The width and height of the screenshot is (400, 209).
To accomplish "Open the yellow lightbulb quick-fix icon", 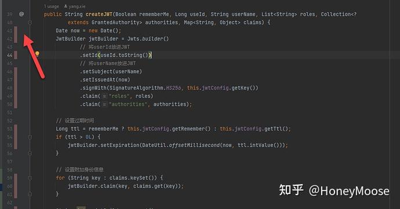I will [x=37, y=54].
